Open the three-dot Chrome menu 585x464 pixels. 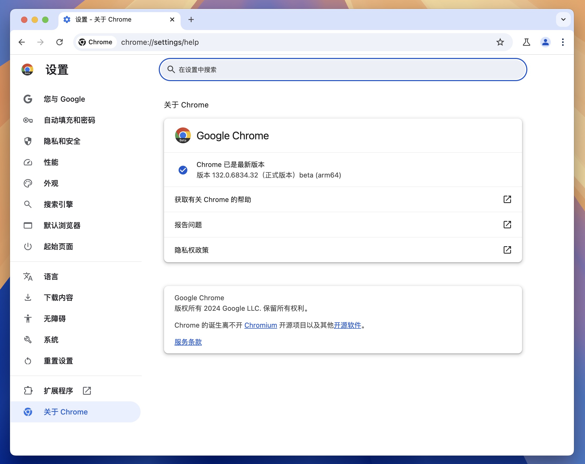[563, 42]
